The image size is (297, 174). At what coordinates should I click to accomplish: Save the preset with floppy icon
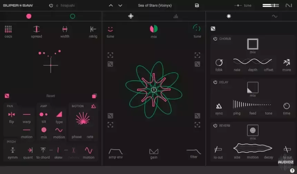(197, 5)
